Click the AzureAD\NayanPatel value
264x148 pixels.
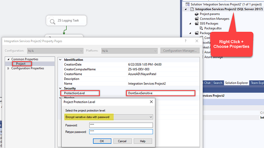[142, 74]
